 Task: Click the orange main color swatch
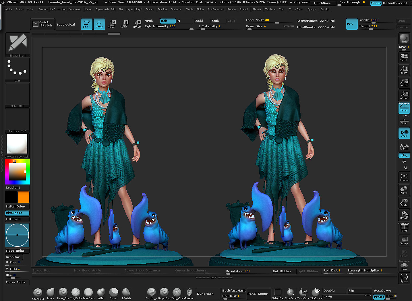tap(24, 197)
